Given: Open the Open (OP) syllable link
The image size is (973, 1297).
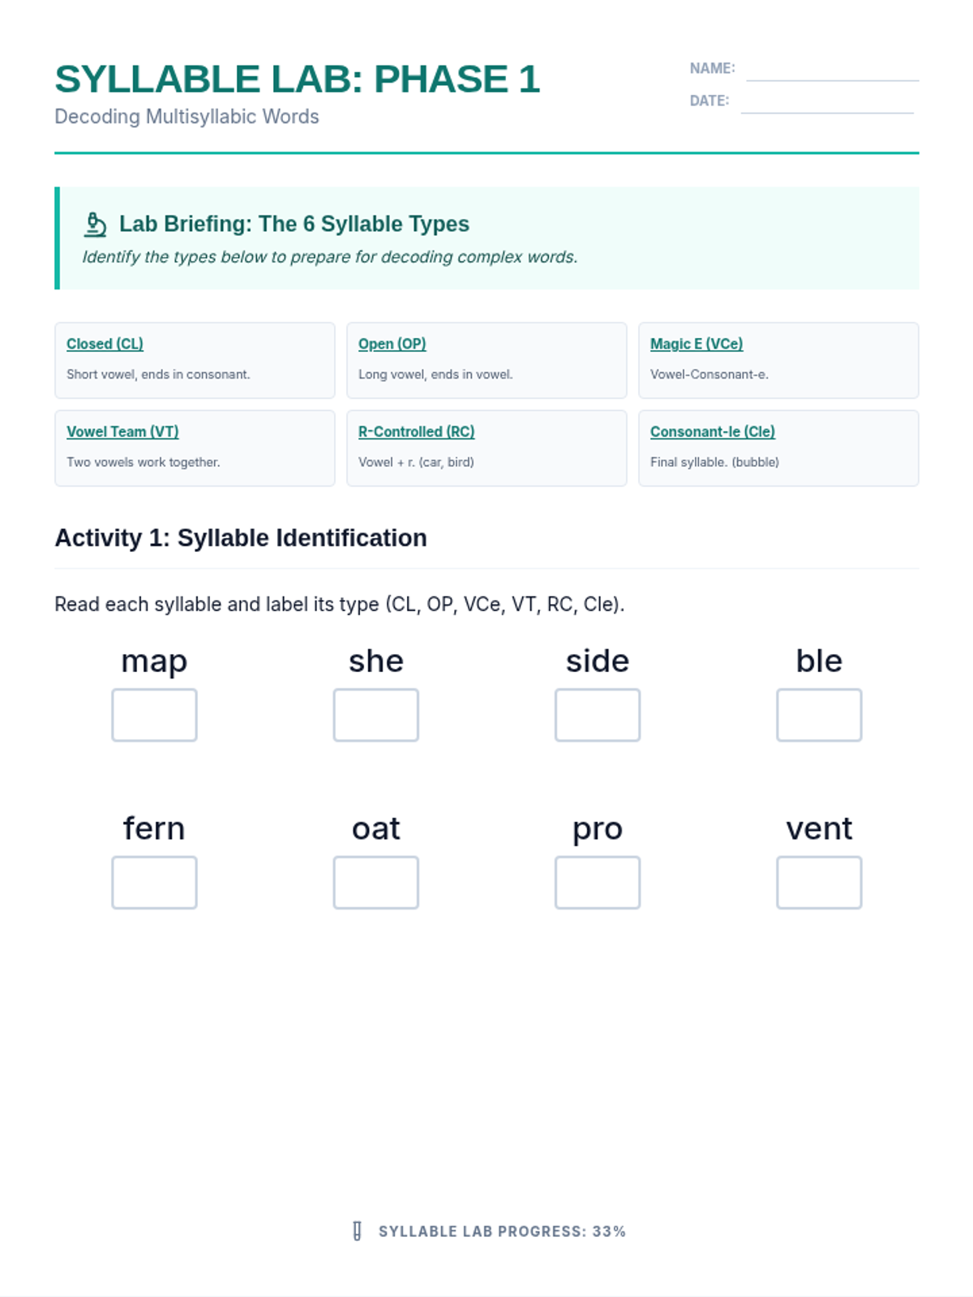Looking at the screenshot, I should (x=392, y=344).
